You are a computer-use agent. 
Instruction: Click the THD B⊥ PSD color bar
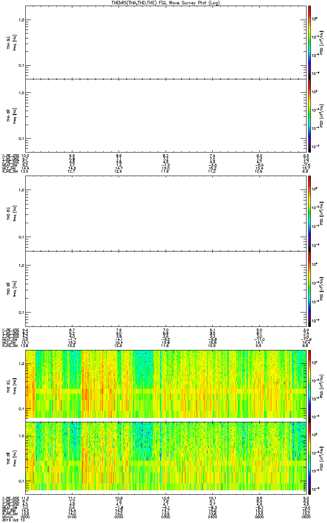click(310, 214)
